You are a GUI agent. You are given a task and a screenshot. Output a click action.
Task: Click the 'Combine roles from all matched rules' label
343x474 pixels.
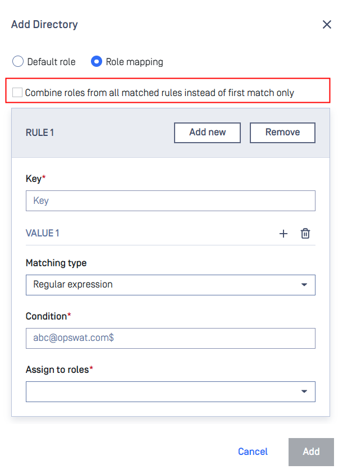click(x=159, y=93)
